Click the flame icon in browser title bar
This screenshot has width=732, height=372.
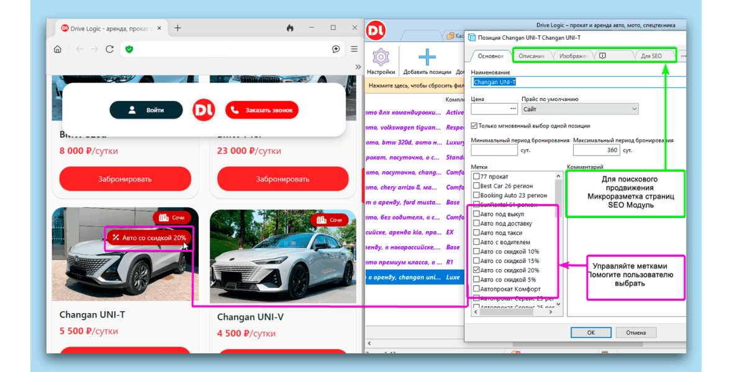(290, 28)
